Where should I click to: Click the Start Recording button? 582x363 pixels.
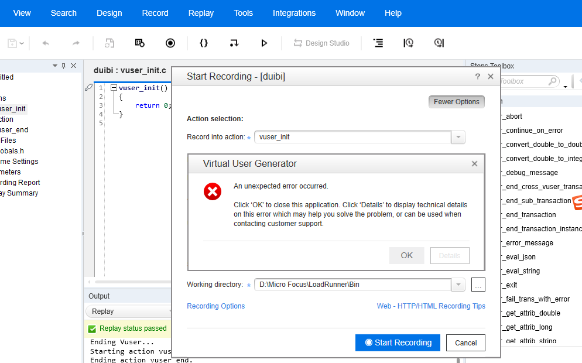coord(398,343)
